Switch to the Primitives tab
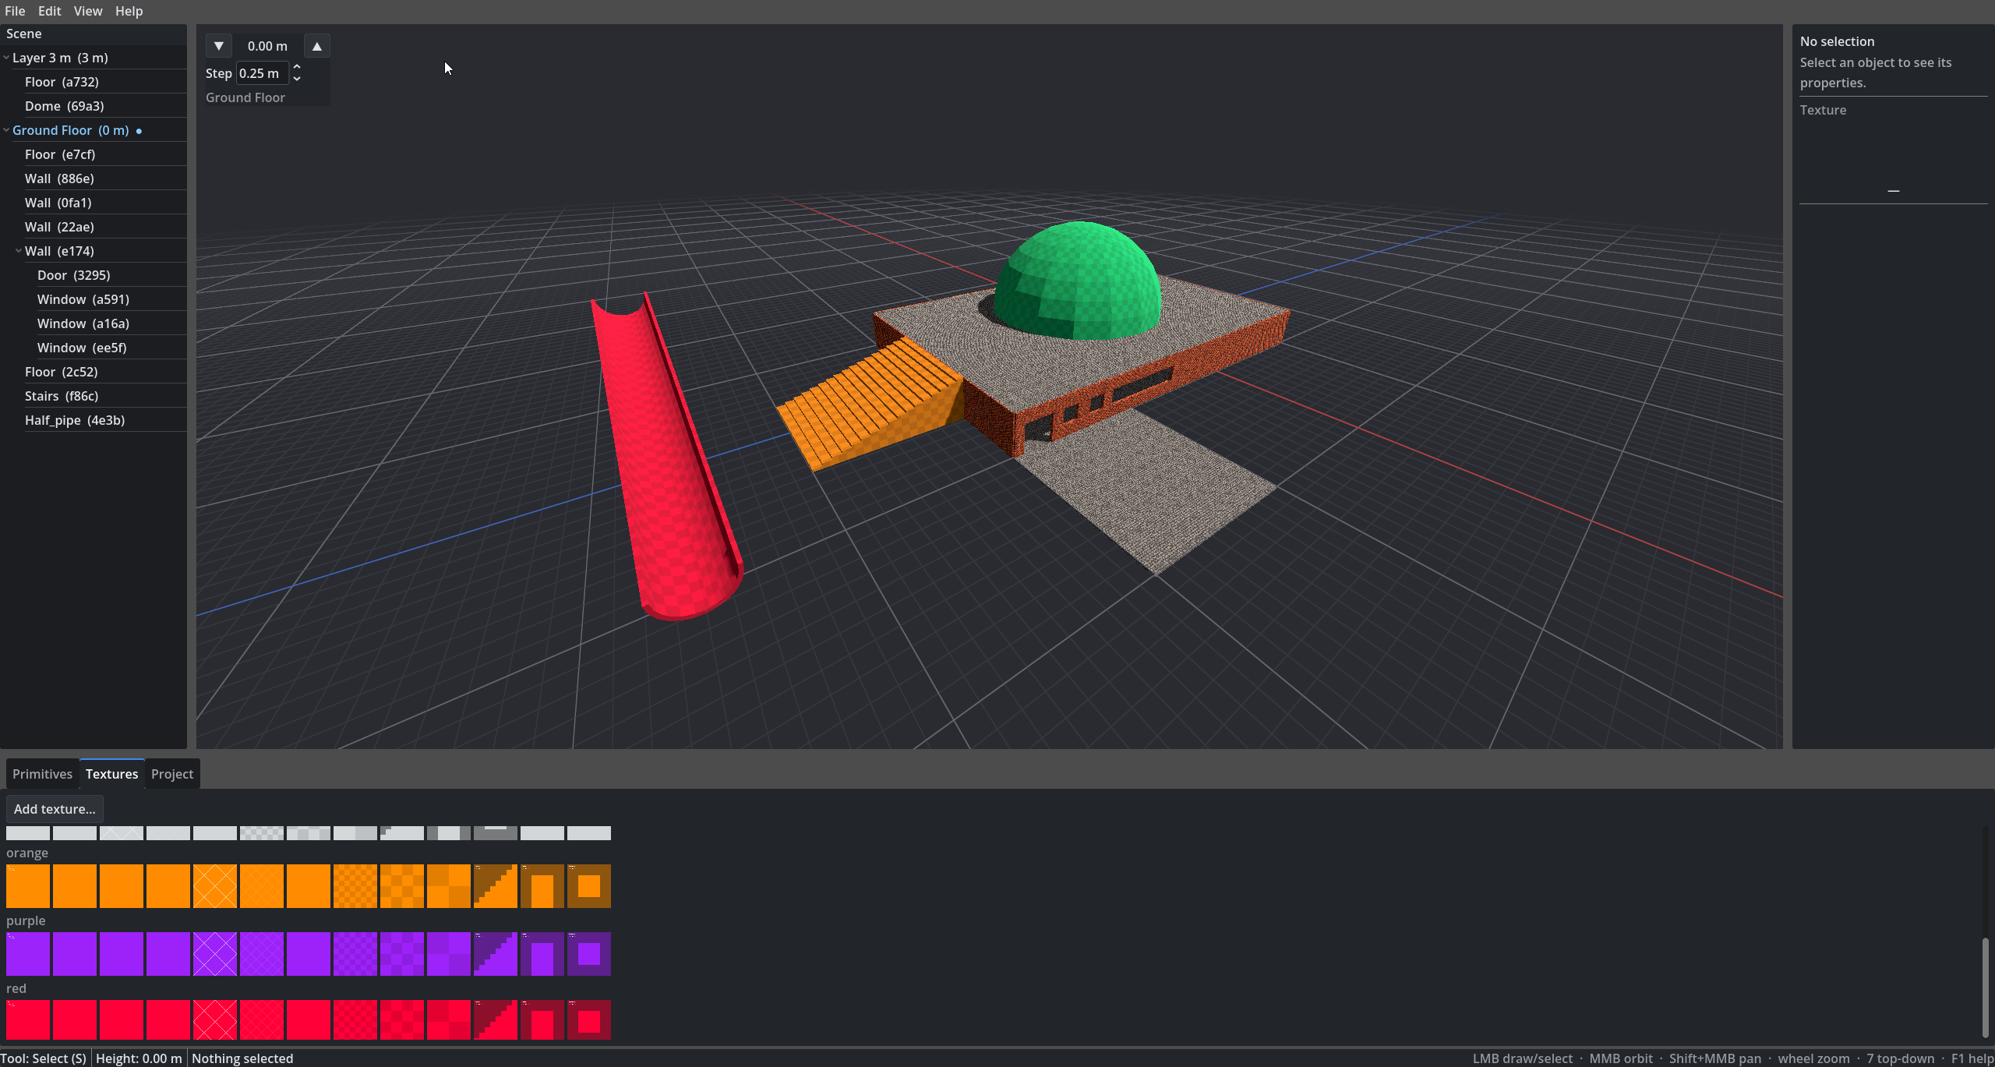The image size is (1995, 1067). (x=42, y=774)
